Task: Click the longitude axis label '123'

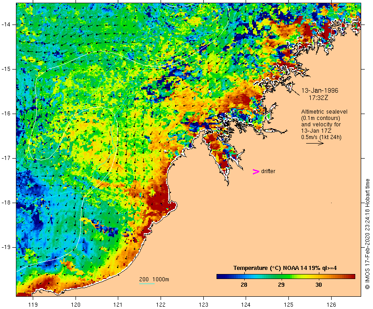Action: pos(203,304)
